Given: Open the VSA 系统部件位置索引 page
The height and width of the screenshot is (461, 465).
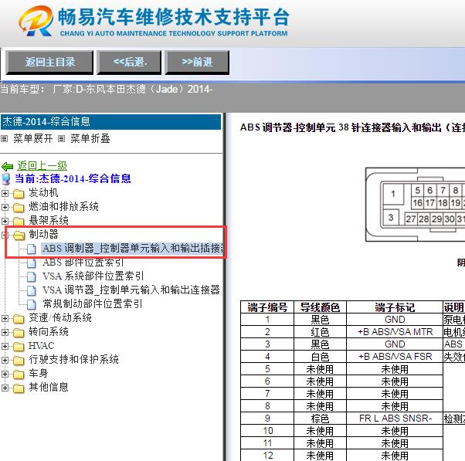Looking at the screenshot, I should point(93,276).
